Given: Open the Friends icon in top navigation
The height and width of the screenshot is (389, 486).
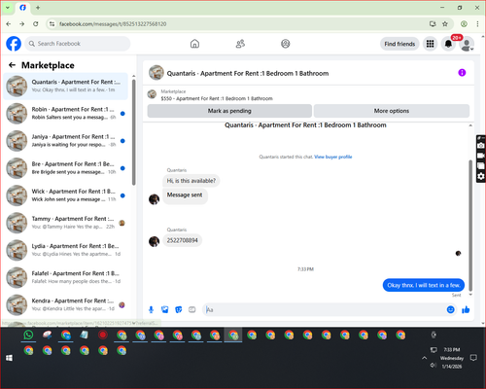Looking at the screenshot, I should 240,44.
